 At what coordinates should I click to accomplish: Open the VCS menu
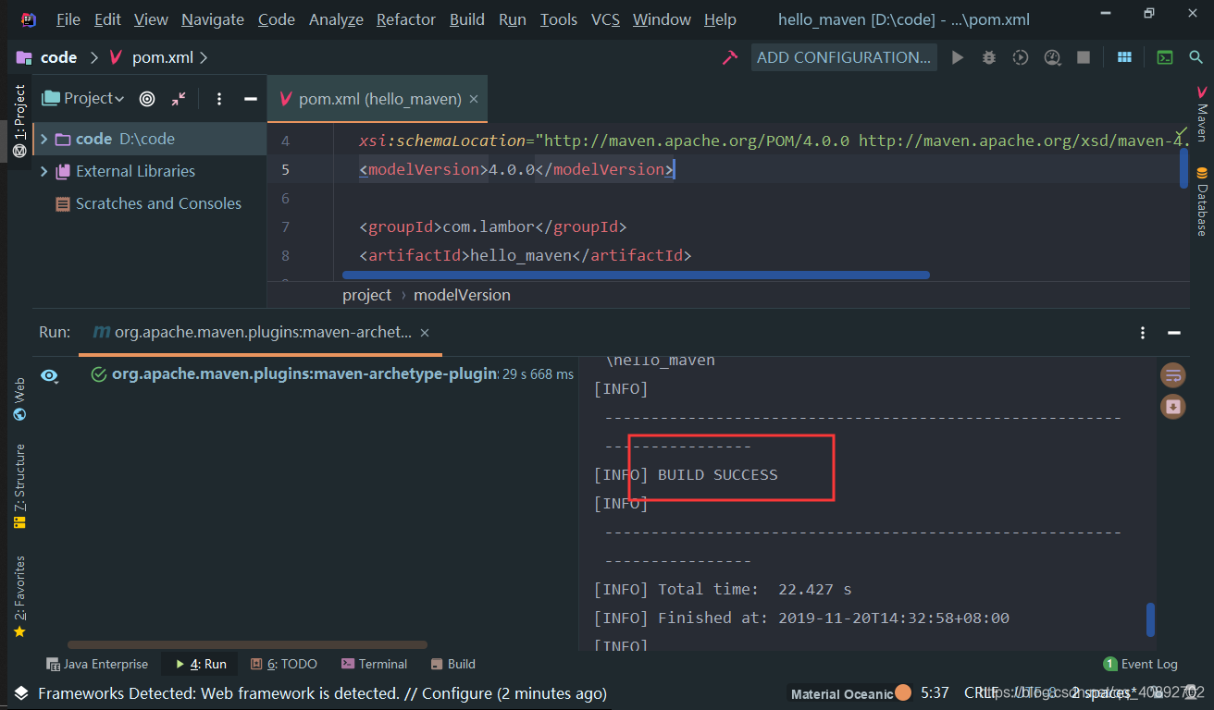click(605, 19)
